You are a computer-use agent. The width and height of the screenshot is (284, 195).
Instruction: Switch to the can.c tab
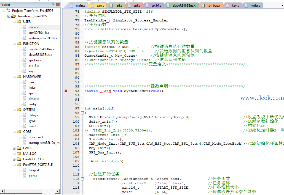click(97, 6)
